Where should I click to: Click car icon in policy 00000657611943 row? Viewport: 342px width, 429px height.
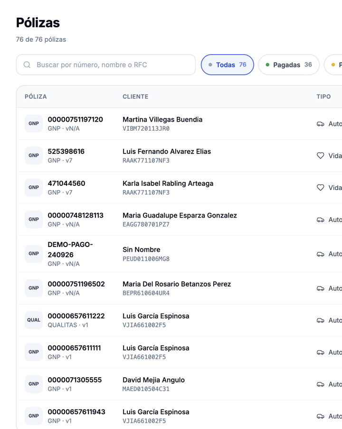pyautogui.click(x=320, y=417)
